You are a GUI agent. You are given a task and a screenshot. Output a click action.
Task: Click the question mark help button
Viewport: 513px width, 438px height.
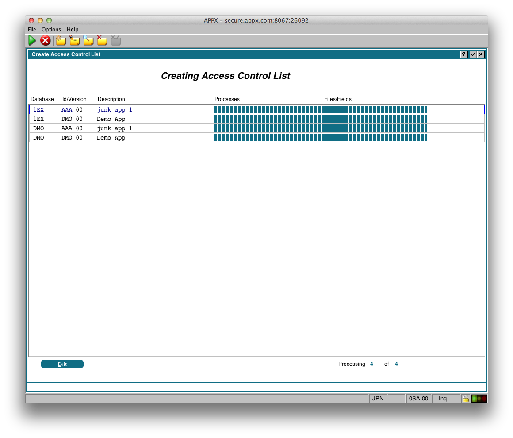pyautogui.click(x=464, y=54)
